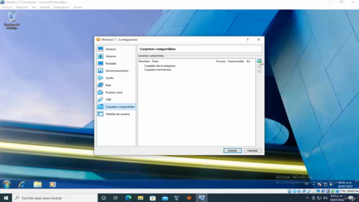The image size is (359, 202).
Task: Open the Recycle Bin on guest desktop
Action: pos(12,20)
